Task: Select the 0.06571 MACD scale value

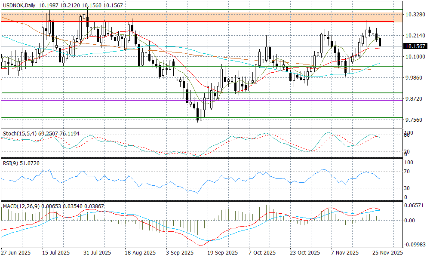Action: tap(415, 206)
